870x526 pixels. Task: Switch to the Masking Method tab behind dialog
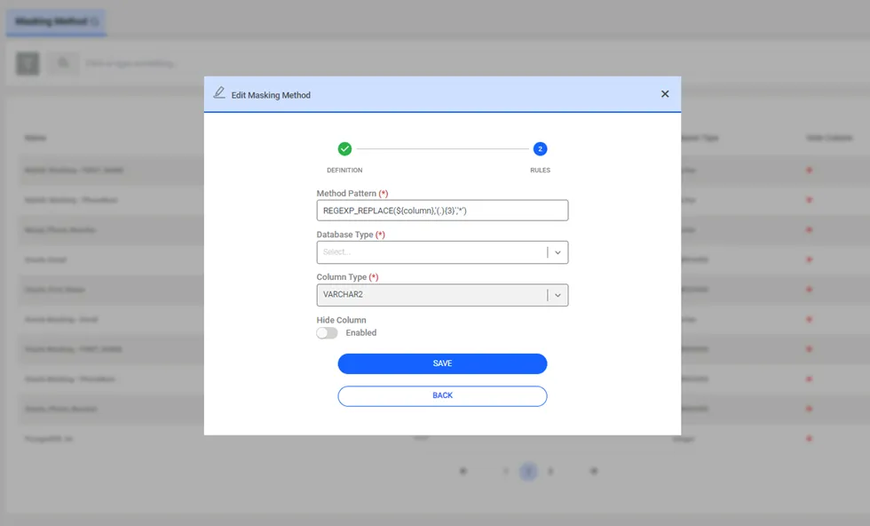(56, 21)
